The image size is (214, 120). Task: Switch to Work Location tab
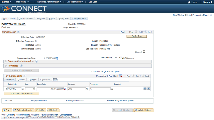point(9,19)
